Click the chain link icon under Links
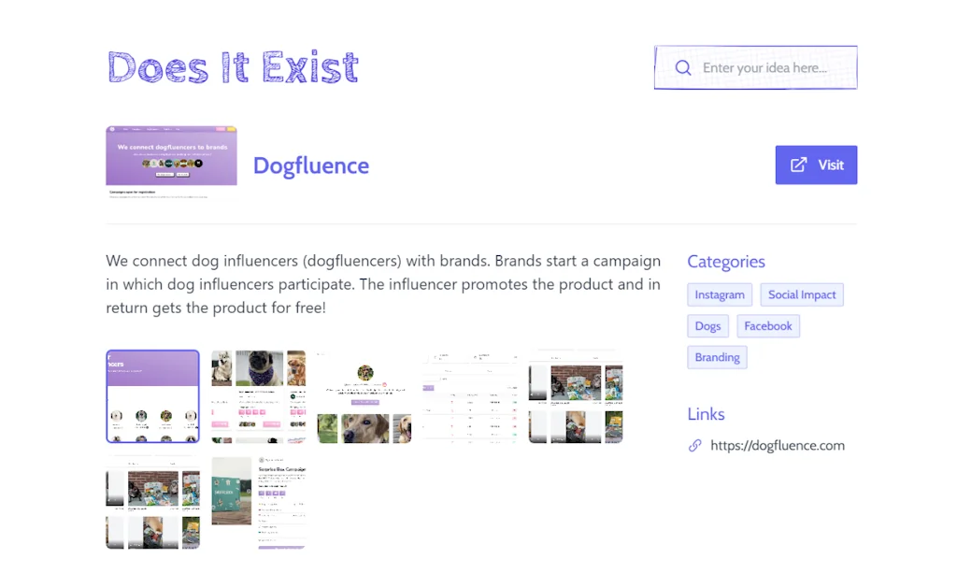 coord(694,446)
